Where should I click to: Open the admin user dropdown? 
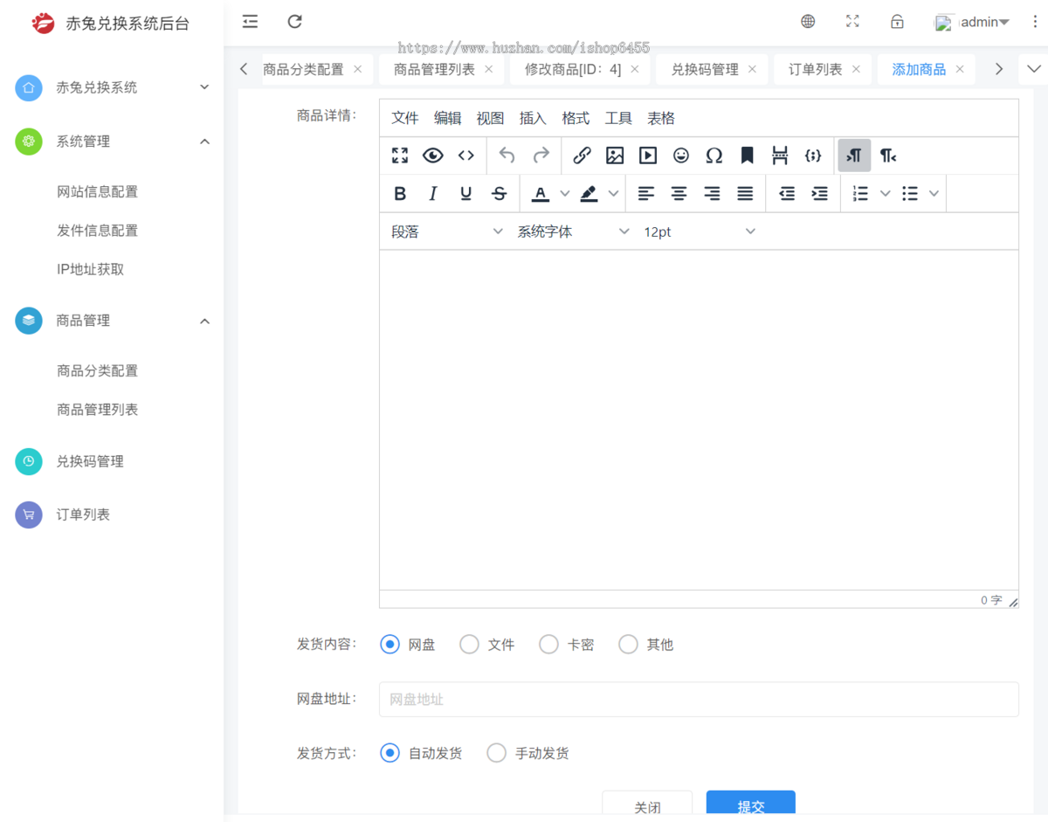972,22
